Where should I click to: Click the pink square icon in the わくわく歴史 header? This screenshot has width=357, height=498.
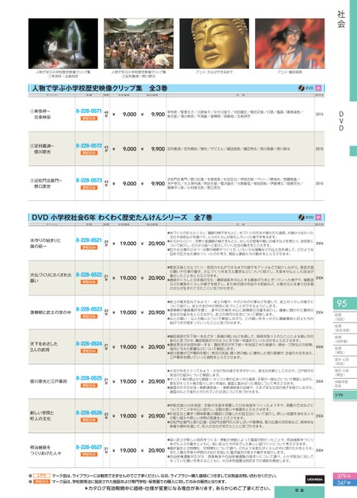point(318,217)
